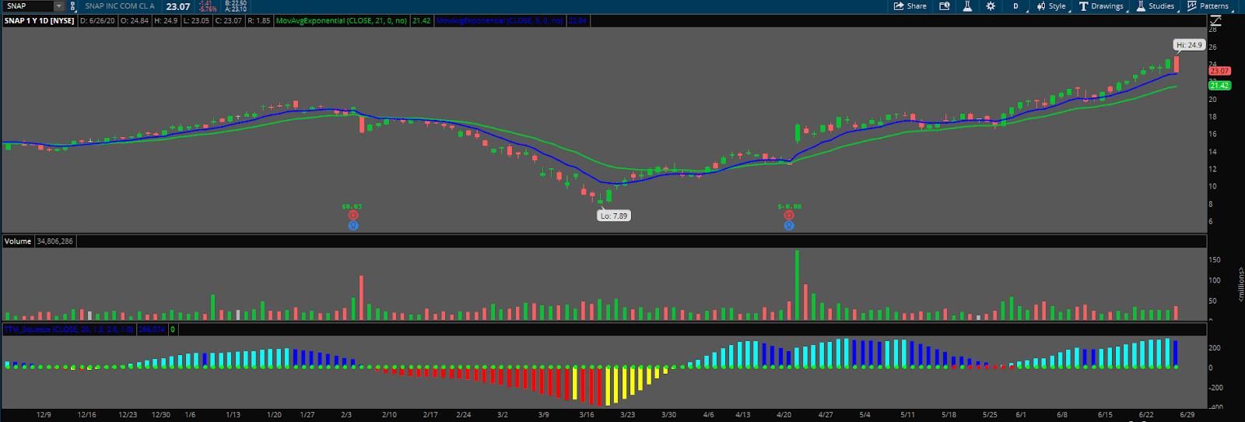Click the last price 23.07 in header
Screen dimensions: 1245x422
click(x=178, y=6)
